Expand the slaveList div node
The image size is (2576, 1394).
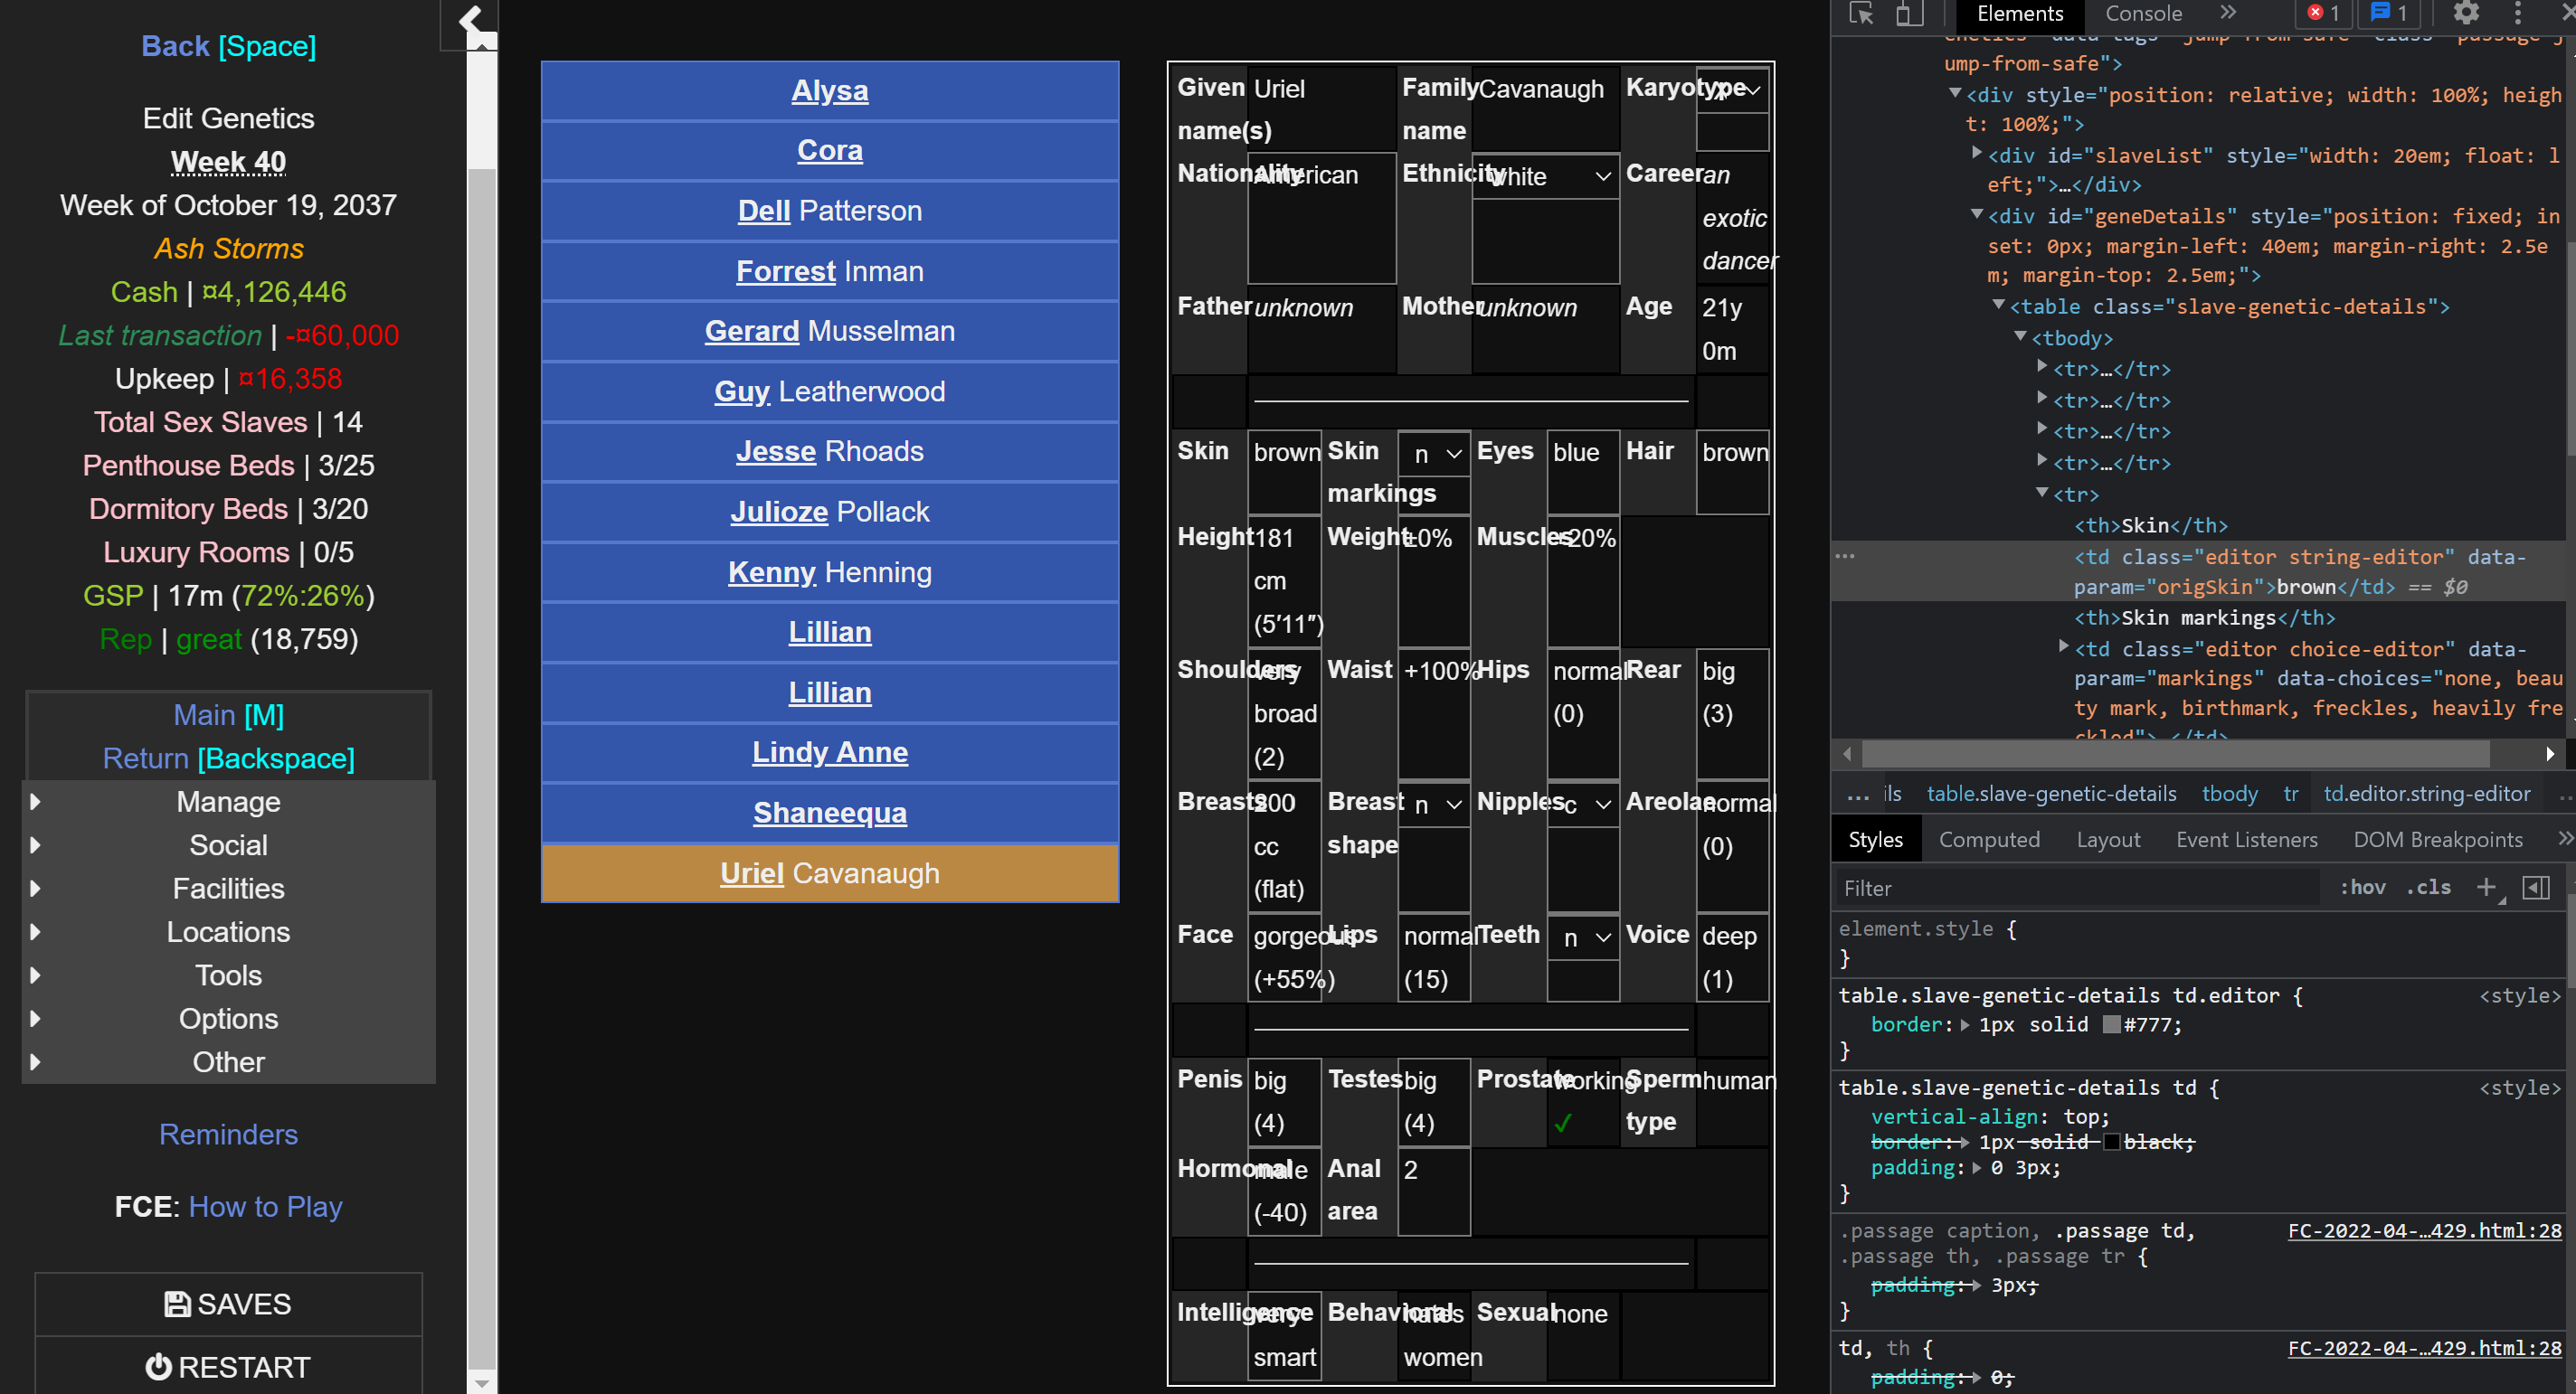point(1976,154)
